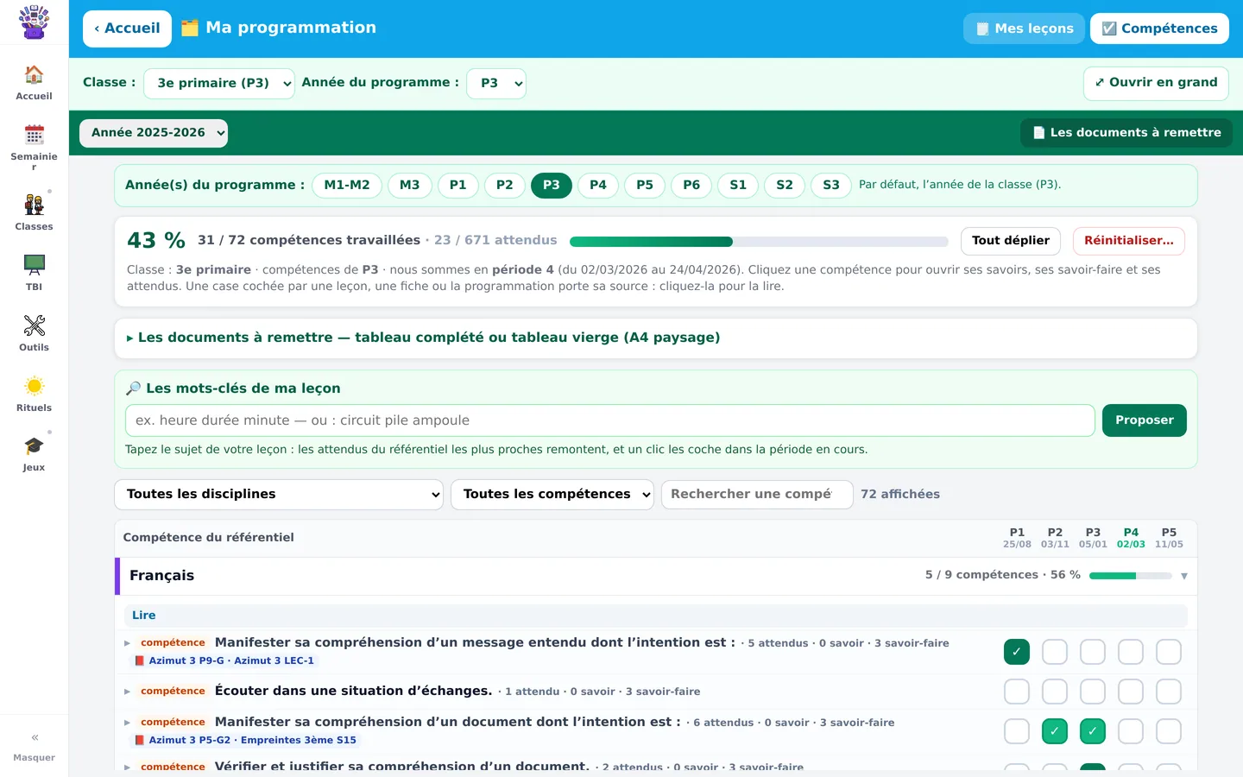Open the Année du programme P3 dropdown

point(496,83)
